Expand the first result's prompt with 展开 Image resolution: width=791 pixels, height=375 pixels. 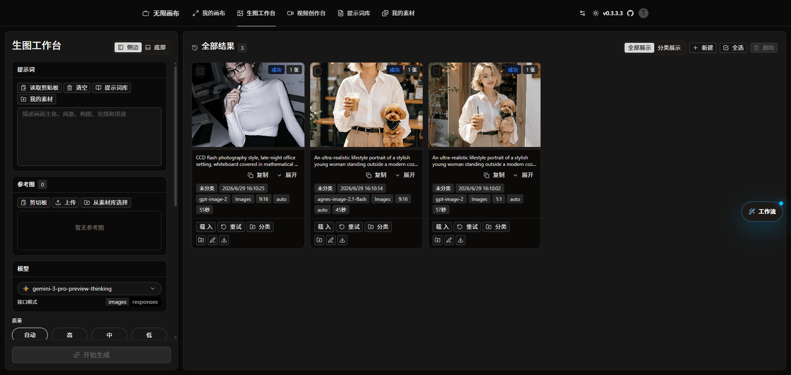click(x=287, y=175)
